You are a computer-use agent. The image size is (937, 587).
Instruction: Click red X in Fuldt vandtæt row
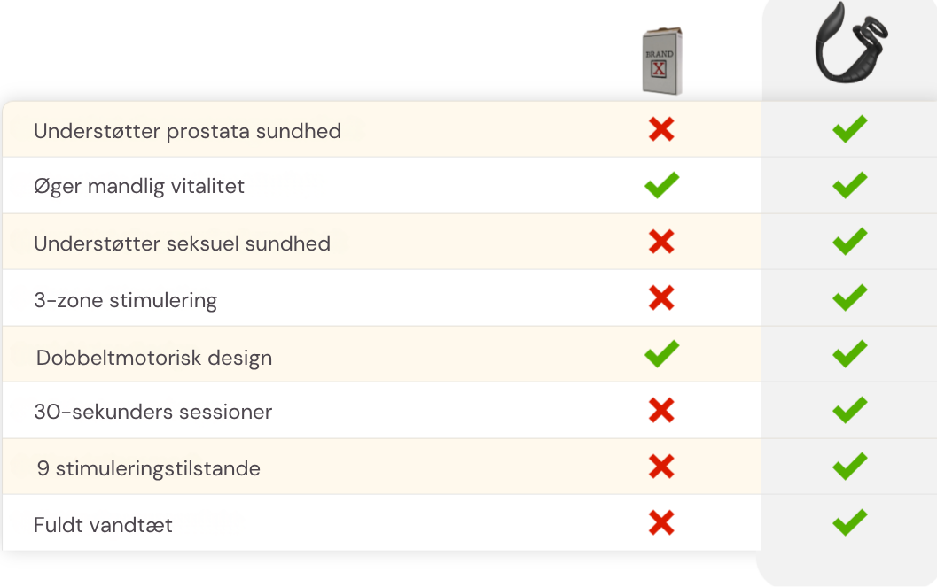tap(661, 523)
